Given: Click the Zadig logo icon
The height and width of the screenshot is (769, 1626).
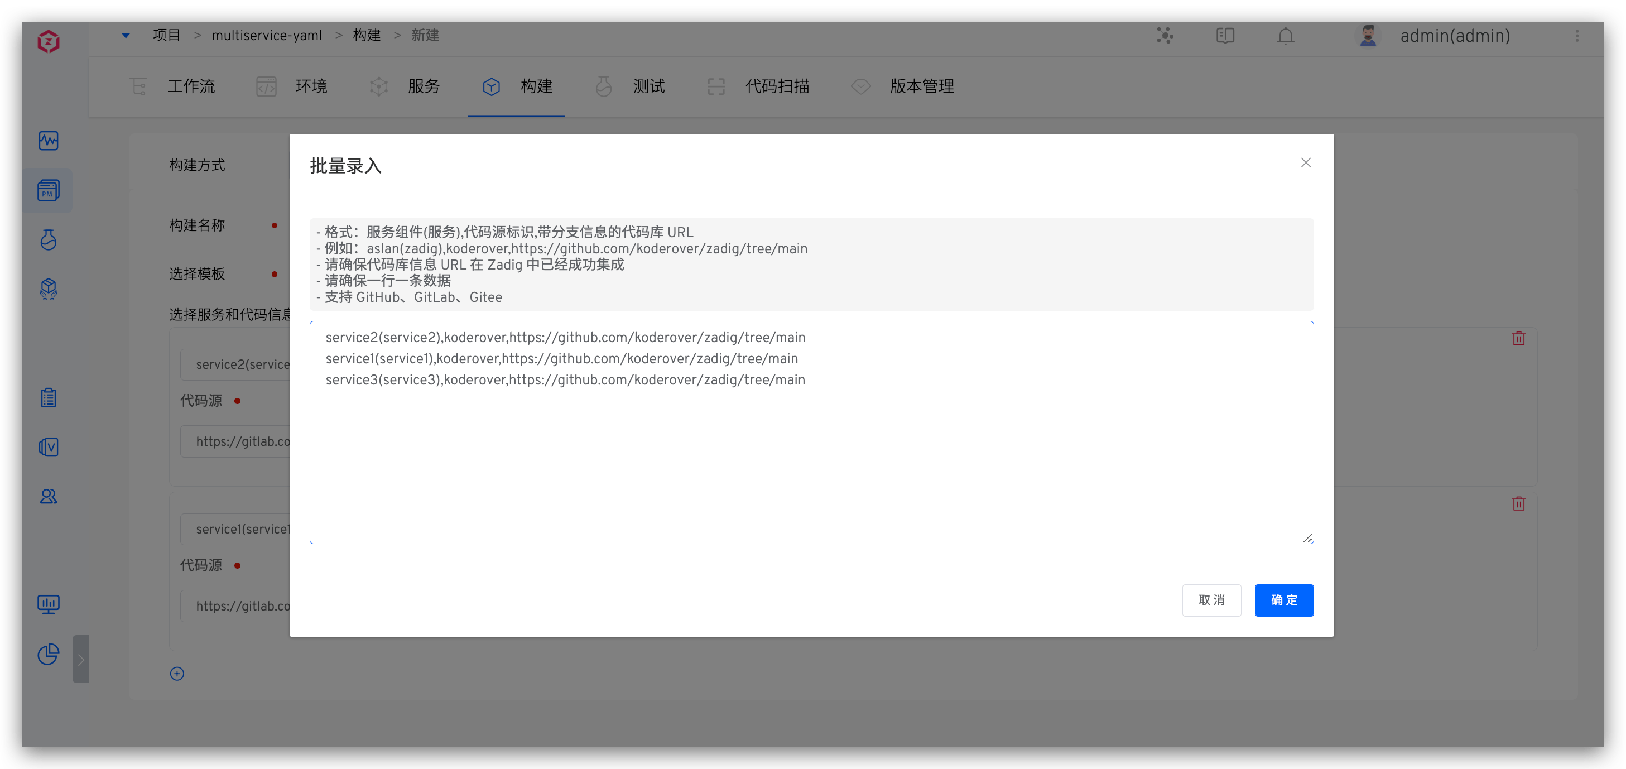Looking at the screenshot, I should [48, 42].
